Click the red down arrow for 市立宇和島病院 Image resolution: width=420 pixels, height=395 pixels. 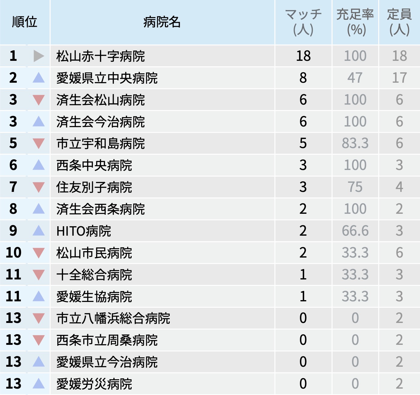point(39,143)
